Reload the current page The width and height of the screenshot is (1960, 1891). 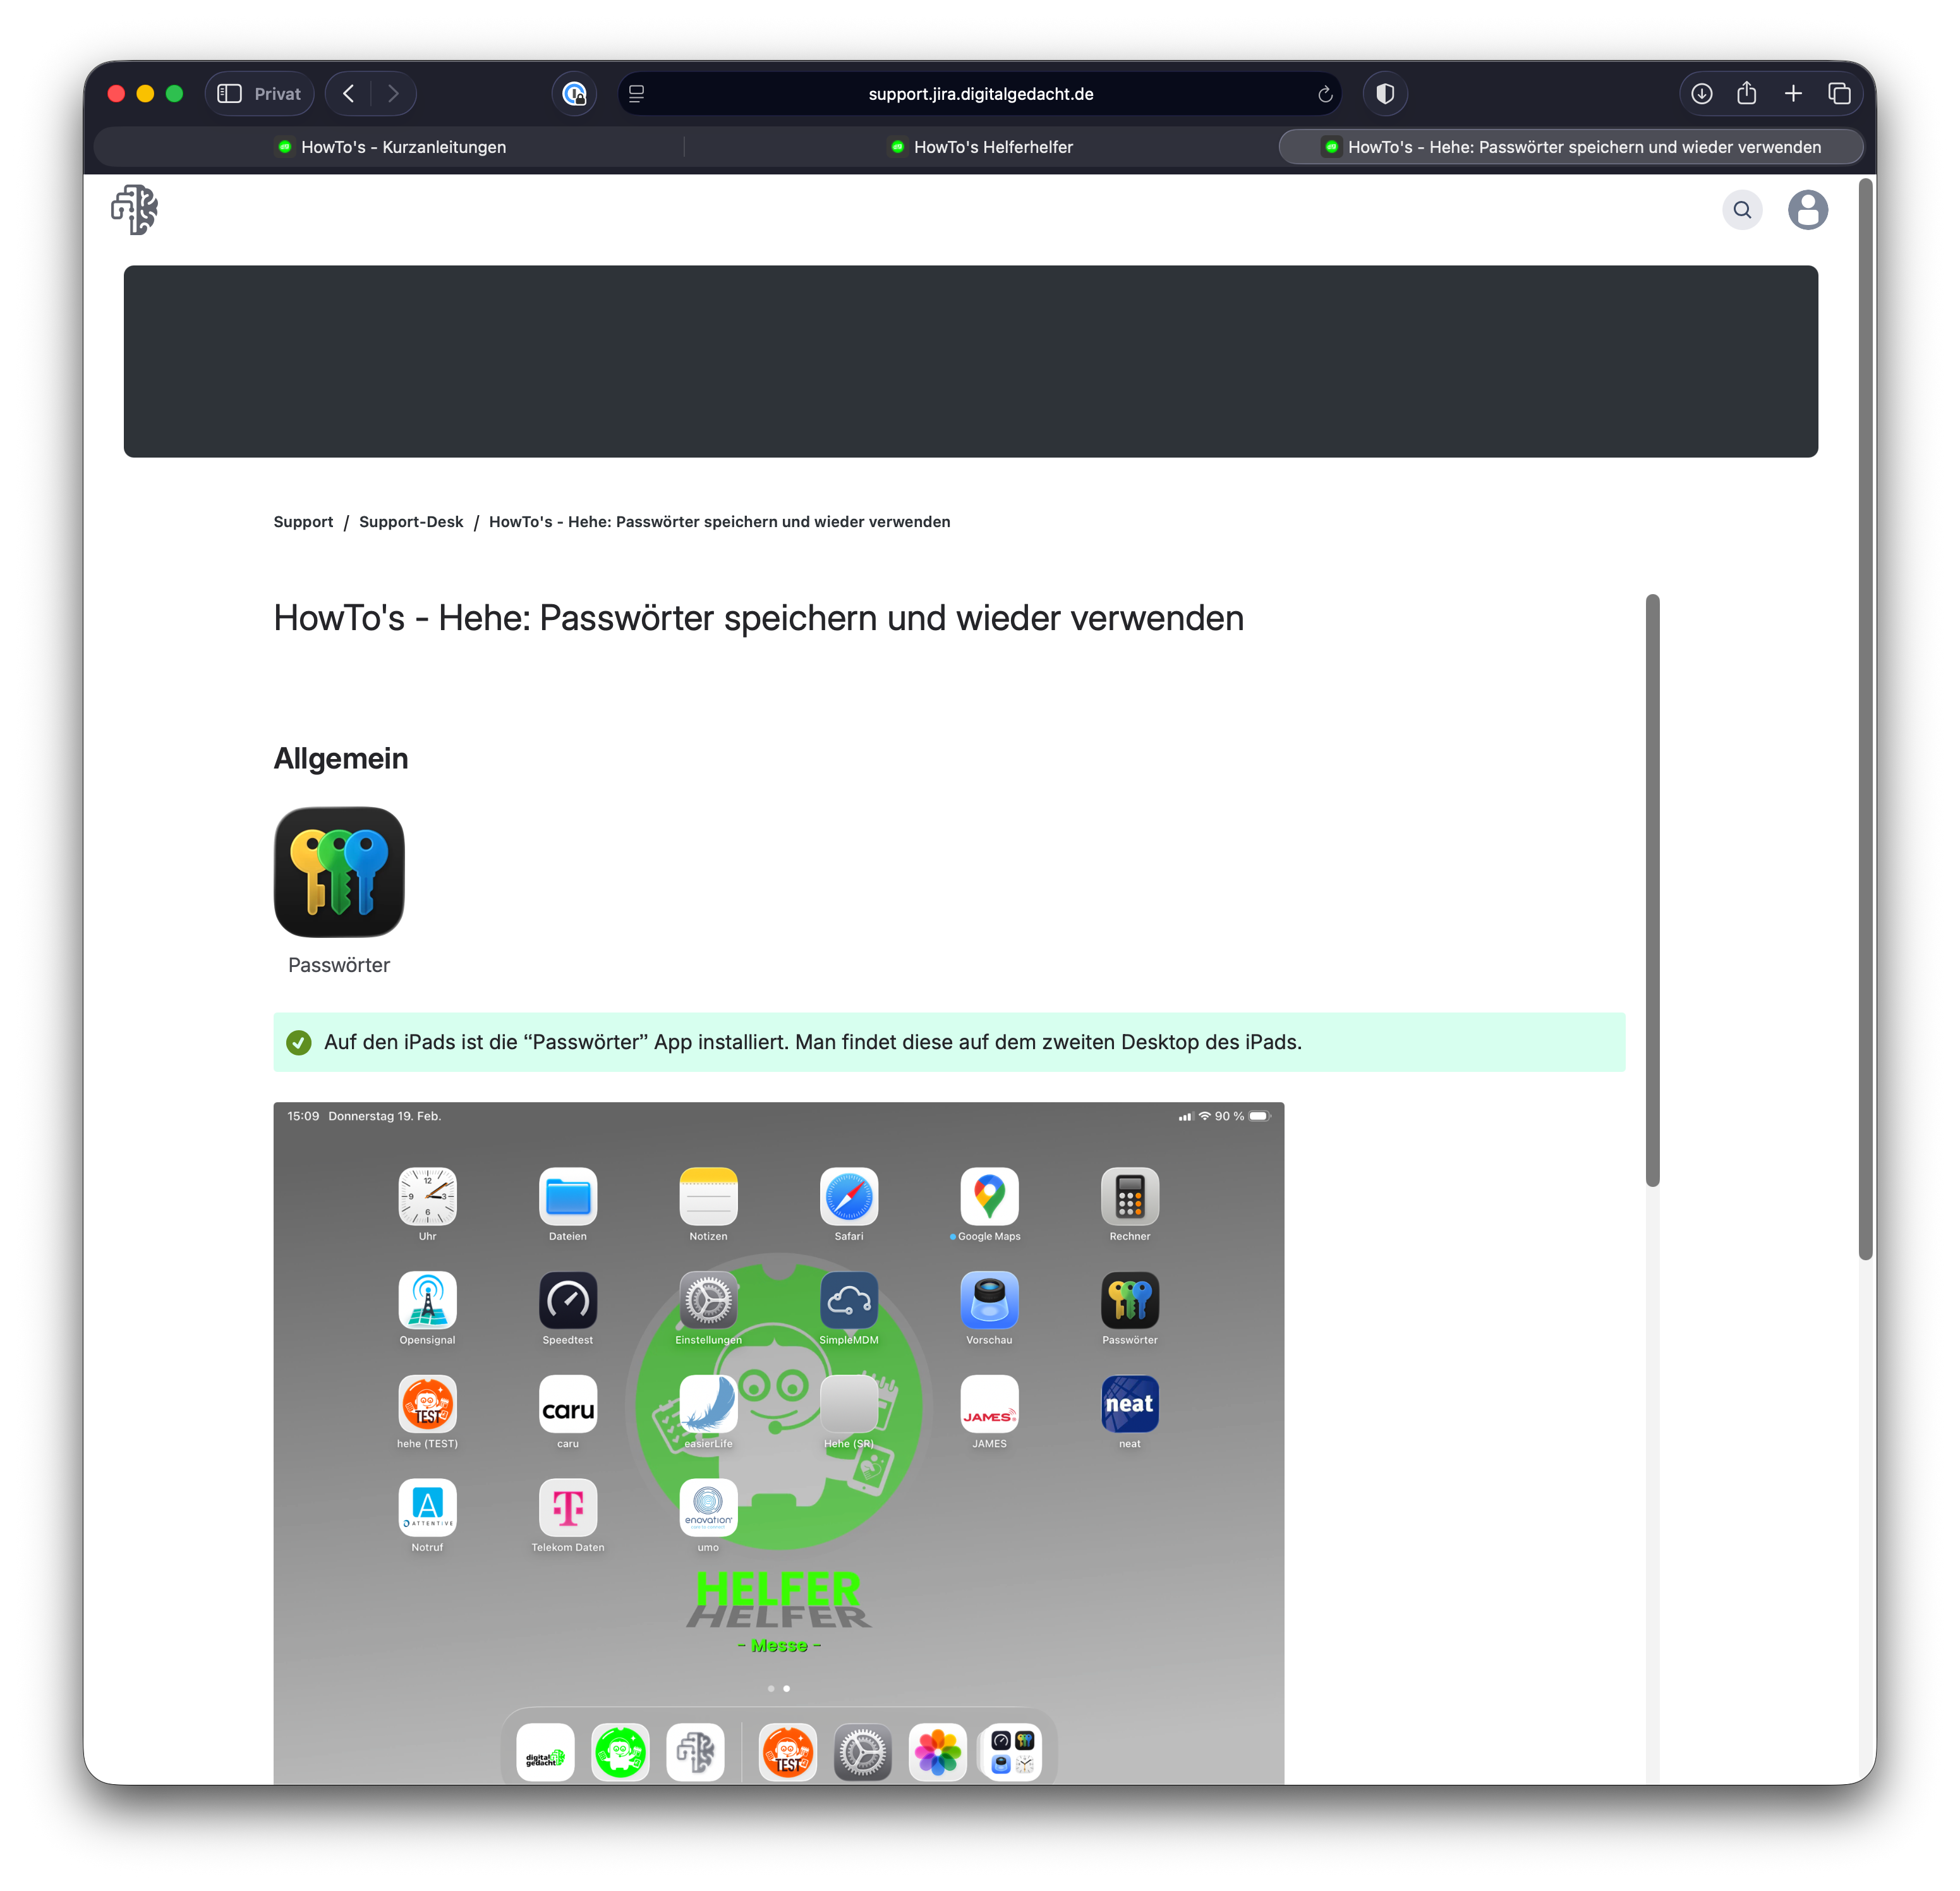pos(1325,94)
